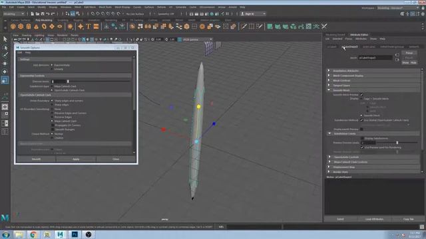The image size is (426, 239).
Task: Click the Smooth button in options dialog
Action: (36, 159)
